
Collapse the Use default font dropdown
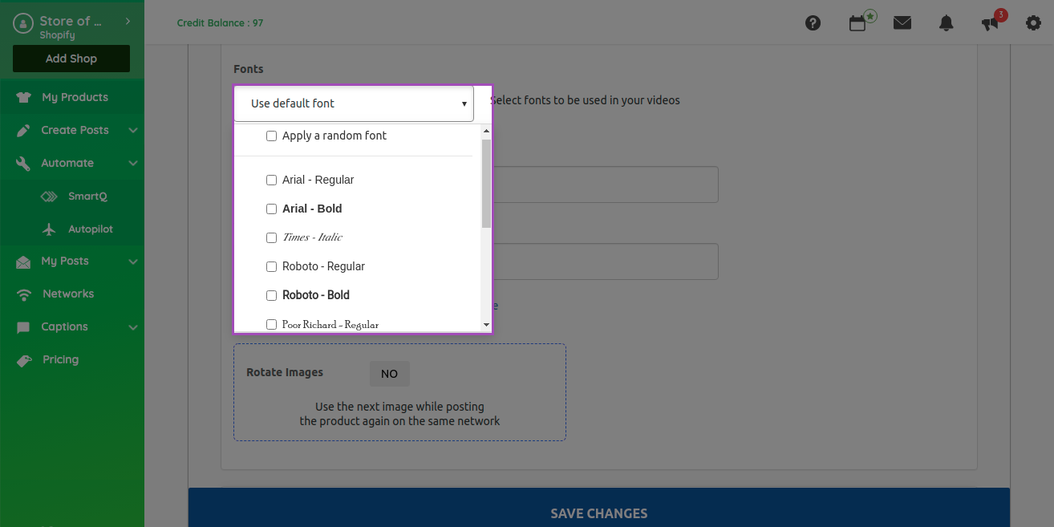pos(354,103)
